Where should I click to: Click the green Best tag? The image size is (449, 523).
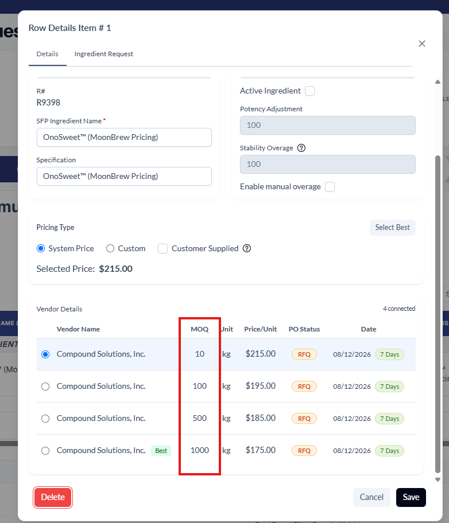pyautogui.click(x=161, y=451)
